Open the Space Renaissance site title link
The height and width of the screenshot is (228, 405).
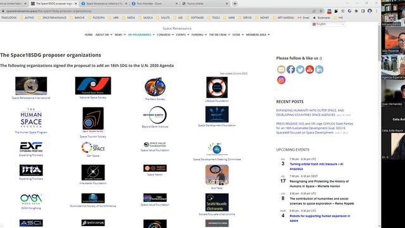pos(177,28)
